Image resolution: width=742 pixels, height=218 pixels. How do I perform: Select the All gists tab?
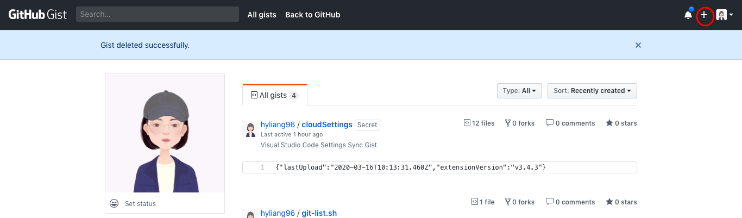coord(274,95)
